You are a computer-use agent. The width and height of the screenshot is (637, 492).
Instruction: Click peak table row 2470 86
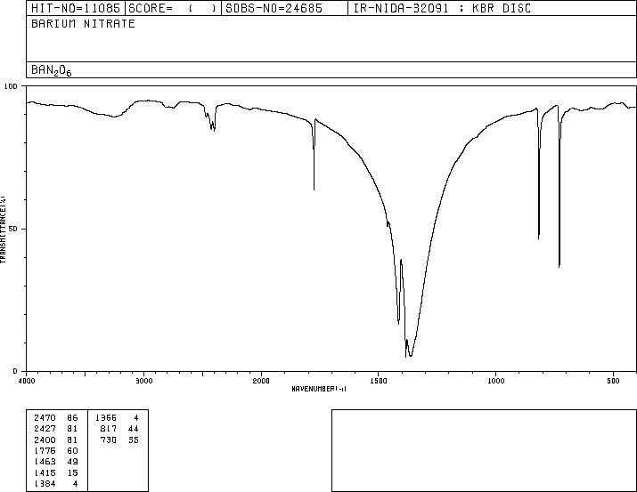(56, 418)
